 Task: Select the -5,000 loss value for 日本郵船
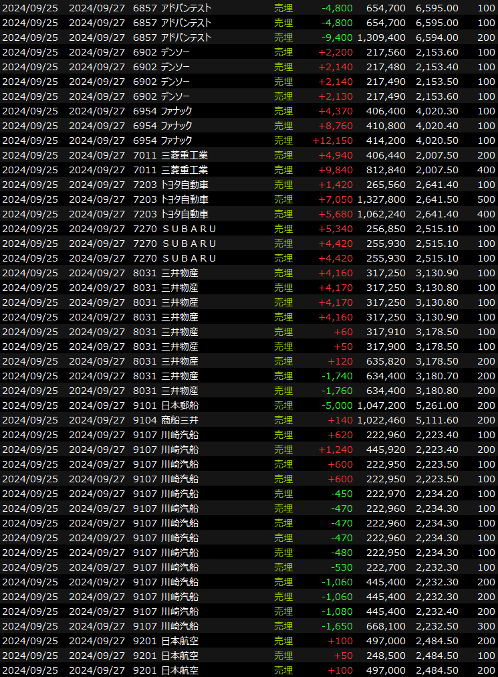point(337,405)
